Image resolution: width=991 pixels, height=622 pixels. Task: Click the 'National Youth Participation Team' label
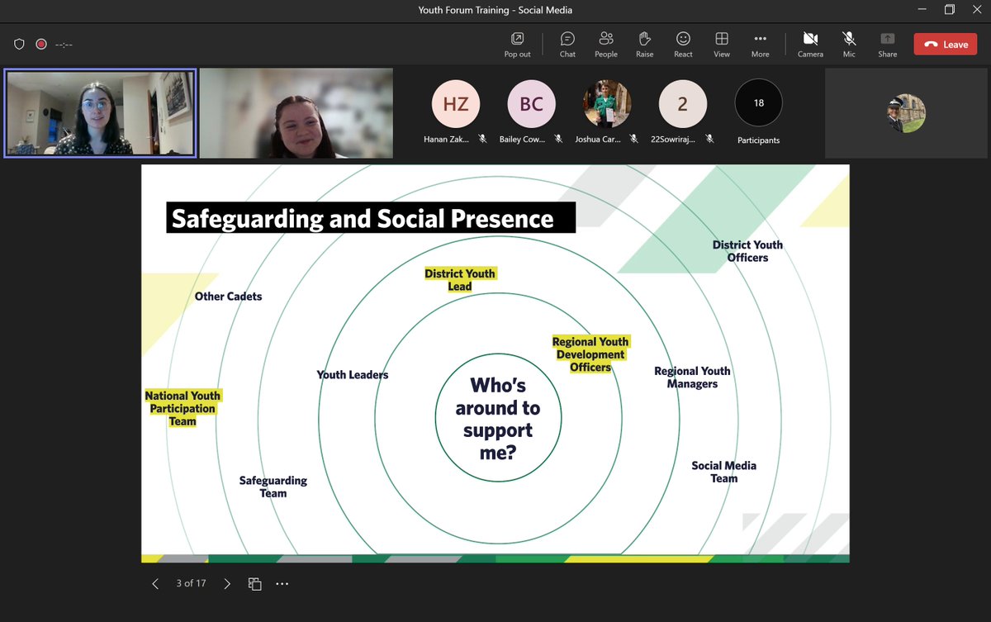(183, 408)
